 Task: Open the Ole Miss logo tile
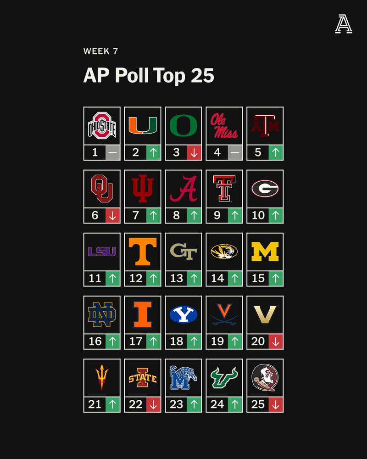(x=224, y=126)
